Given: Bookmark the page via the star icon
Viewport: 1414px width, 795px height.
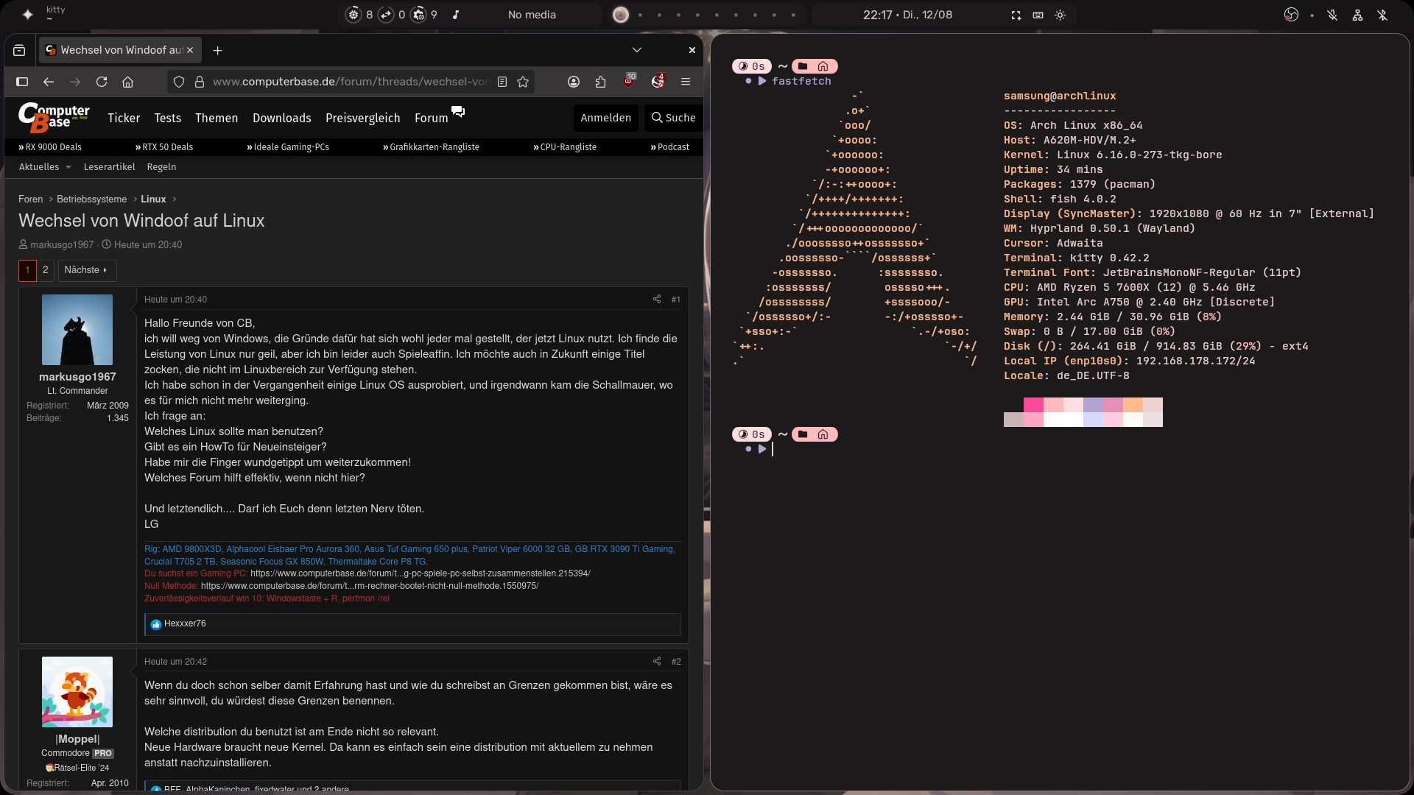Looking at the screenshot, I should coord(523,82).
